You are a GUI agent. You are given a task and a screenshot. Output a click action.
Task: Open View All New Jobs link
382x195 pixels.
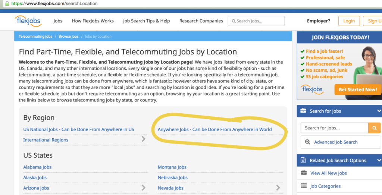(329, 173)
